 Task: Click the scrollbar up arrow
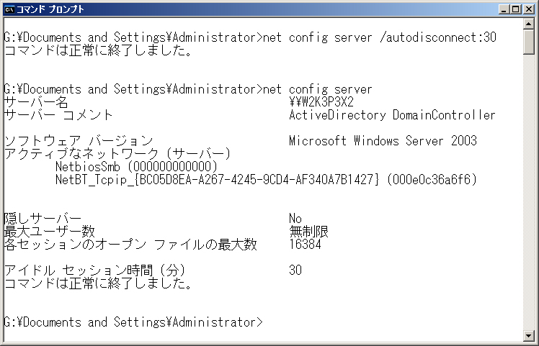529,23
